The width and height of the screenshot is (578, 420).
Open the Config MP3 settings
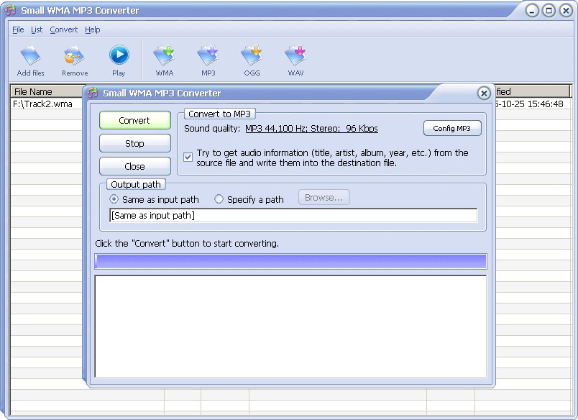tap(452, 128)
